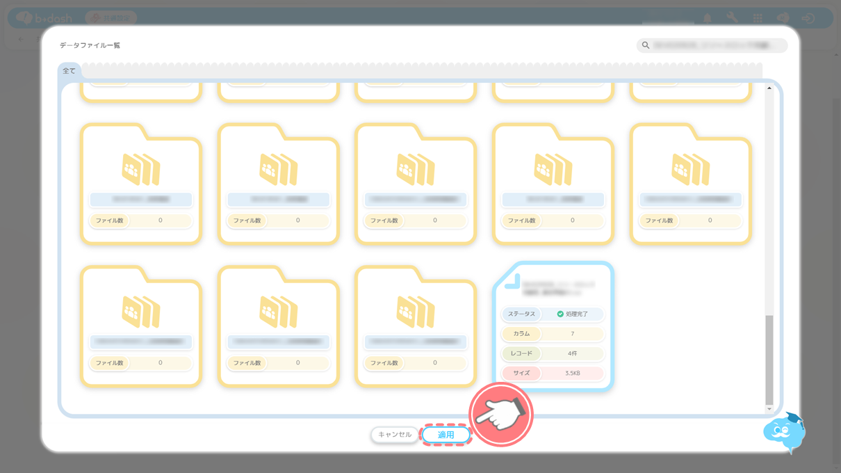The image size is (841, 473).
Task: Click the logout arrow icon in header
Action: [x=808, y=18]
